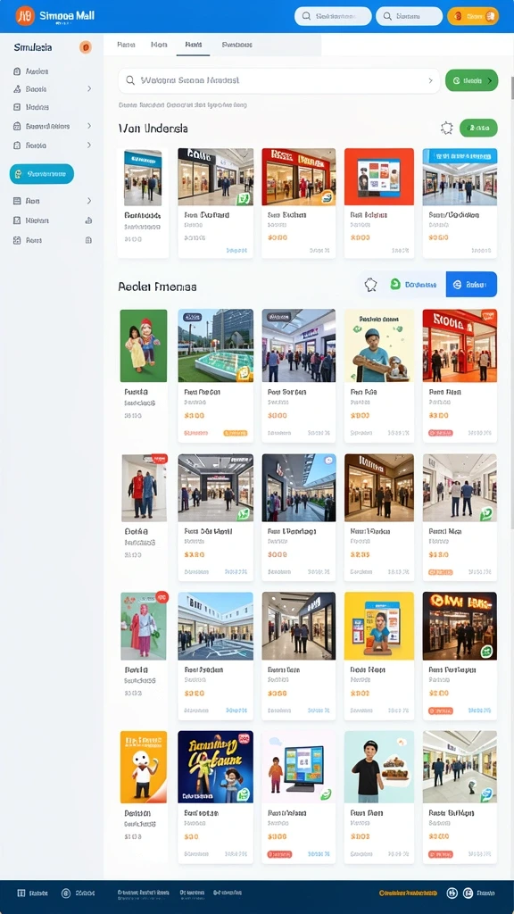Click the red corner badge on the red-and-blue coats couple thumbnail

(x=160, y=459)
